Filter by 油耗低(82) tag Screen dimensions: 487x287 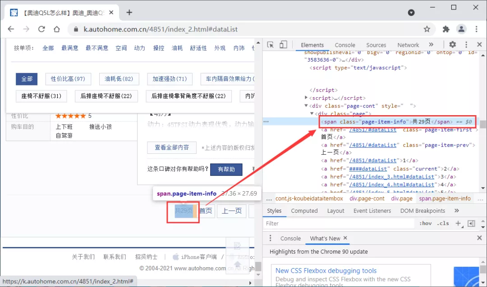(119, 79)
